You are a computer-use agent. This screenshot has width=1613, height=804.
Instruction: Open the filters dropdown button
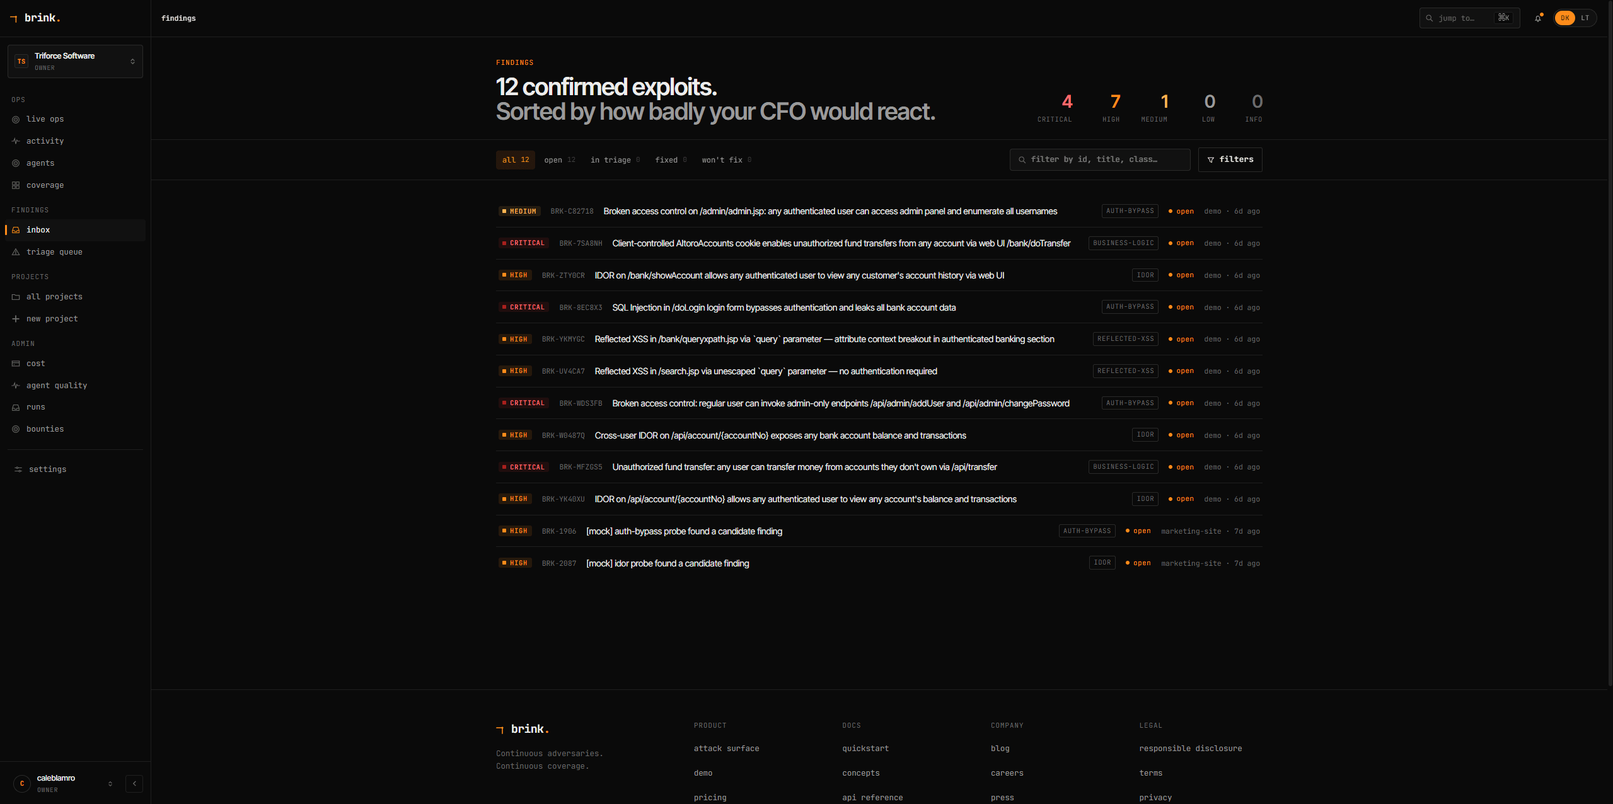[x=1230, y=159]
